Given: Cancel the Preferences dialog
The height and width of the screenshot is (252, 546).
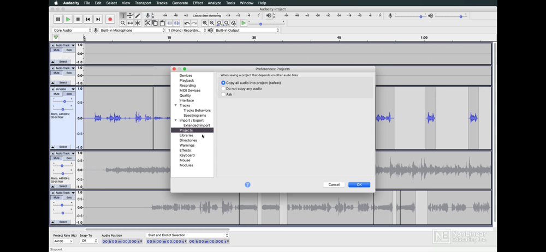Looking at the screenshot, I should [x=334, y=185].
